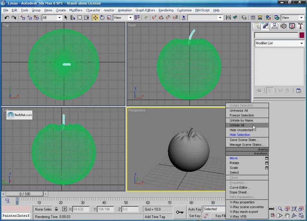307x221 pixels.
Task: Click the Edit Named Selection Sets icon
Action: click(x=184, y=18)
